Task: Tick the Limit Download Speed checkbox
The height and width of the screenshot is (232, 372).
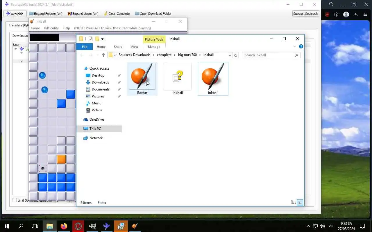Action: tap(15, 200)
